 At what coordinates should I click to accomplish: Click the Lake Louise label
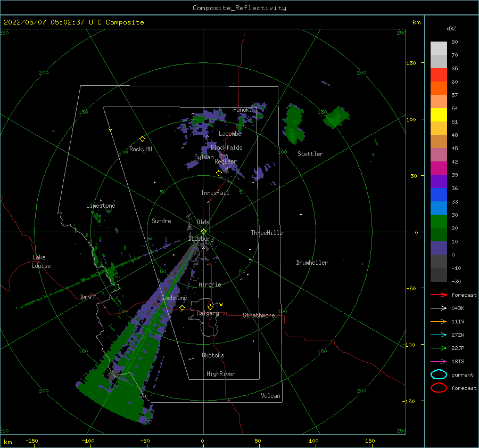(x=41, y=262)
